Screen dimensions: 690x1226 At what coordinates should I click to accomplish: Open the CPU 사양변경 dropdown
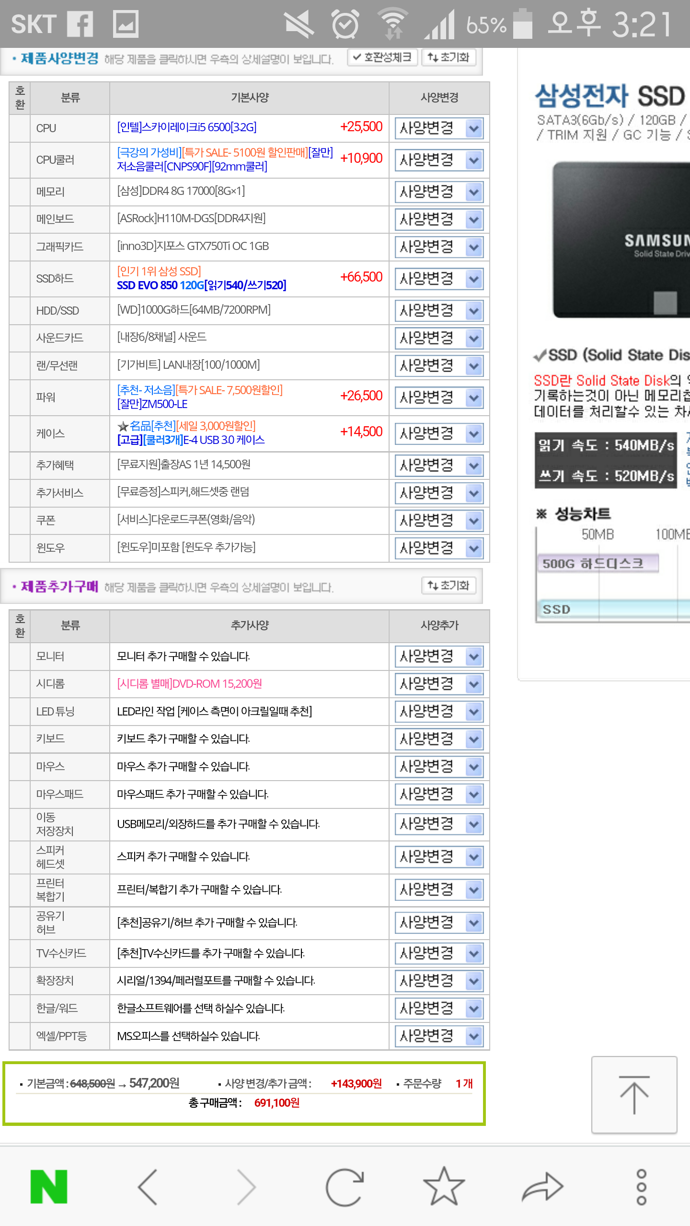pyautogui.click(x=439, y=128)
